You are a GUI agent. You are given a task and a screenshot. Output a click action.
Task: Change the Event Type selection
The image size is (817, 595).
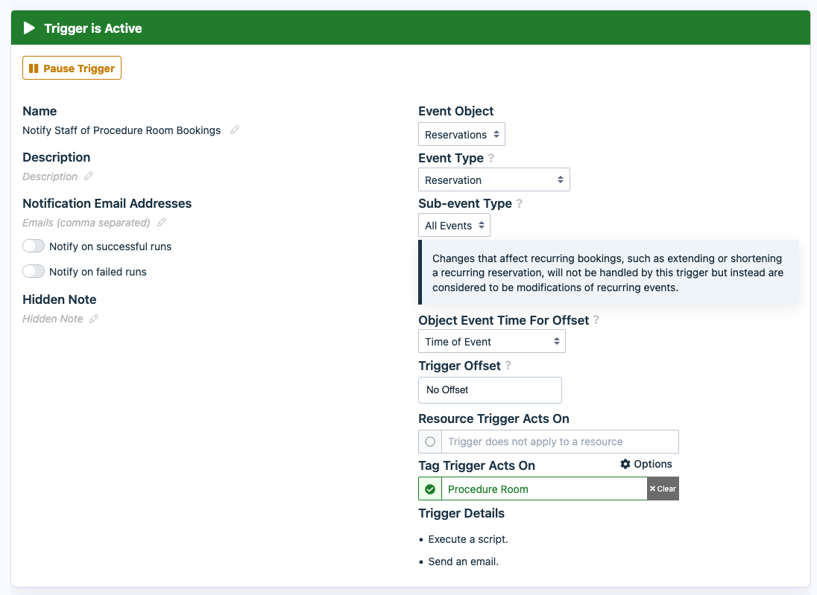point(493,179)
